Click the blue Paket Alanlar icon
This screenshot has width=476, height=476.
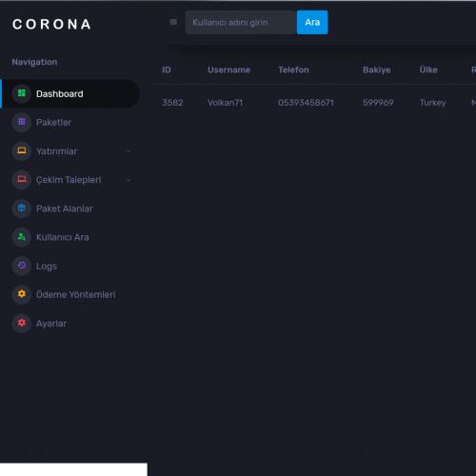pyautogui.click(x=22, y=208)
